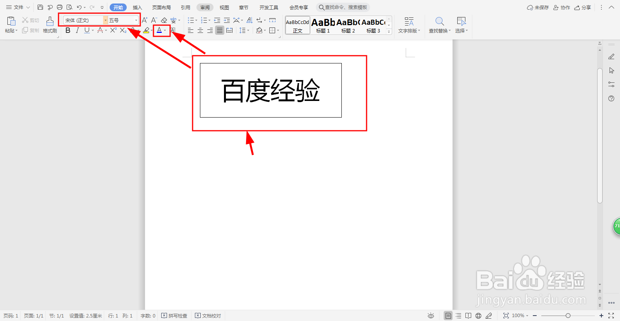Click the Superscript X² icon

[113, 30]
